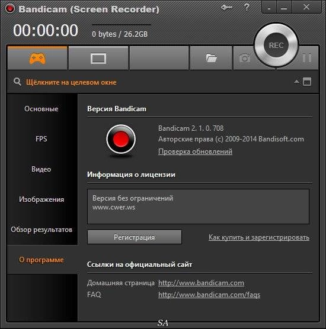Click the Bandicam red logo in title bar
Image resolution: width=326 pixels, height=329 pixels.
click(9, 9)
